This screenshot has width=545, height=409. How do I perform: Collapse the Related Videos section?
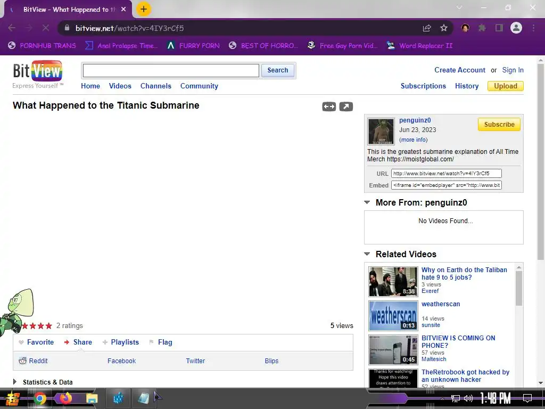367,254
